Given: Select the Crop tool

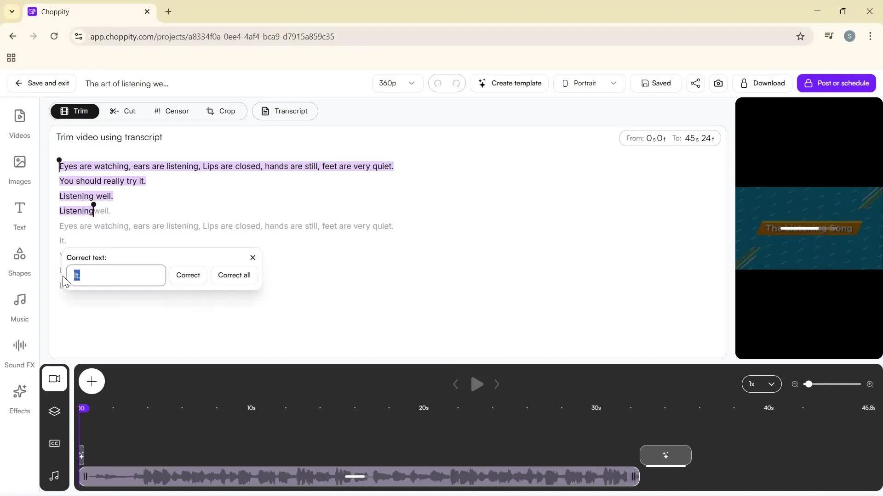Looking at the screenshot, I should tap(221, 111).
